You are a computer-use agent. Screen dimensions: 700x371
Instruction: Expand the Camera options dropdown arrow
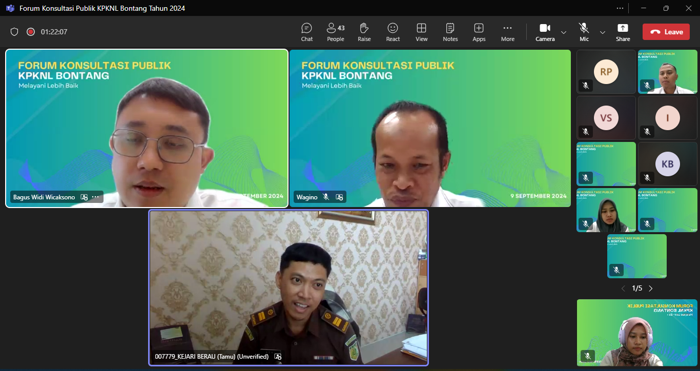(x=564, y=32)
